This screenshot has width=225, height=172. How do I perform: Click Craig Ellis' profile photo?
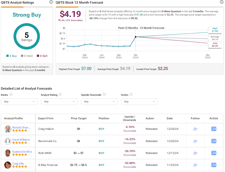point(8,165)
